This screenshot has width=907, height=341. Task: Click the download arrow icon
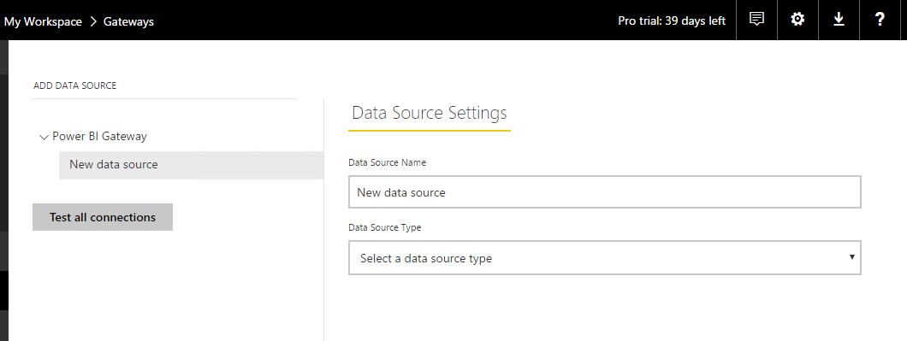[839, 20]
